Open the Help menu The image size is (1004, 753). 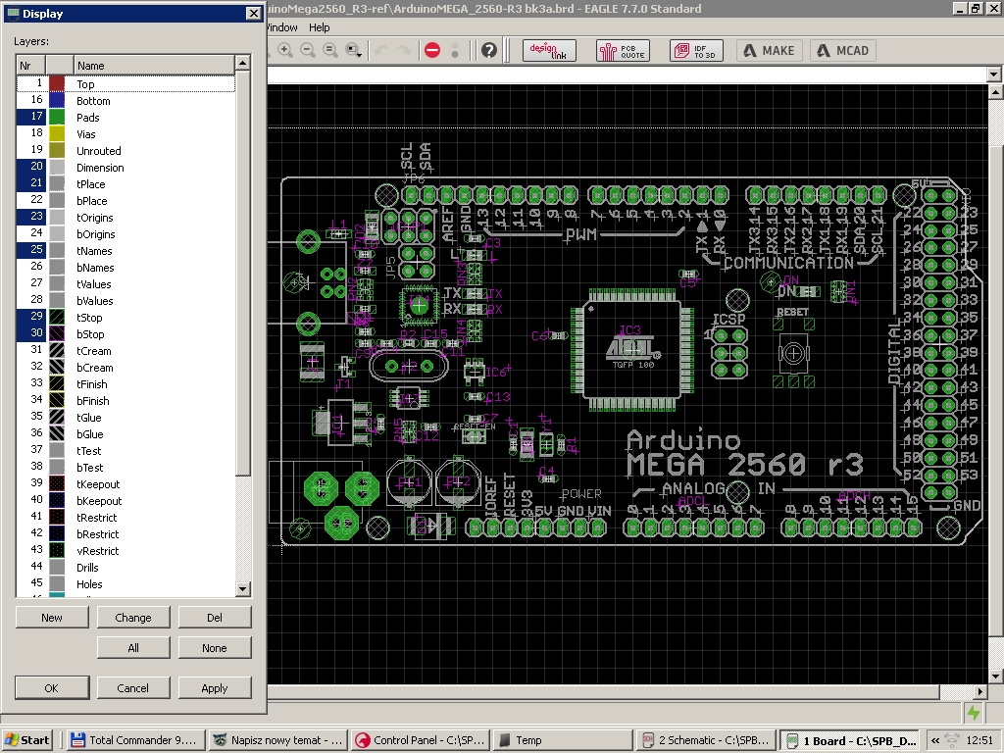[319, 27]
